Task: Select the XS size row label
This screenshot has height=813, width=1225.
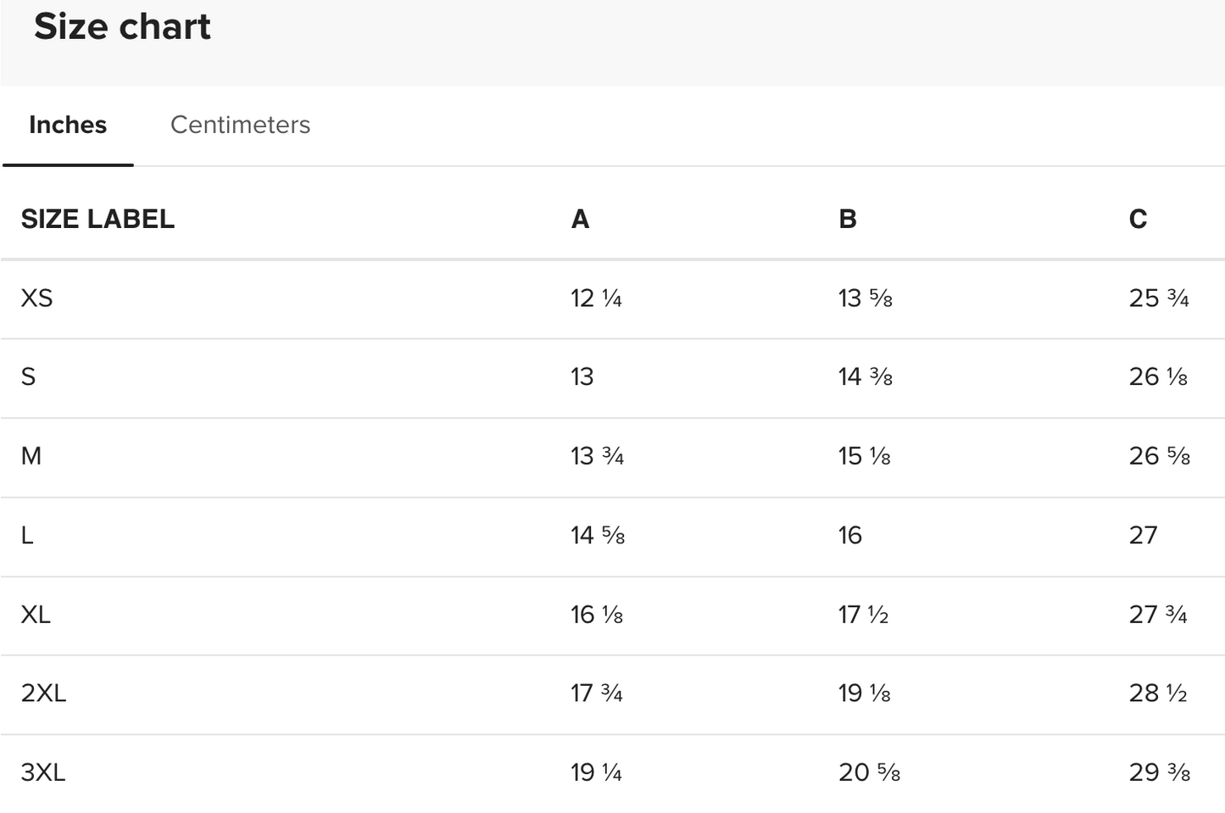Action: [x=37, y=298]
